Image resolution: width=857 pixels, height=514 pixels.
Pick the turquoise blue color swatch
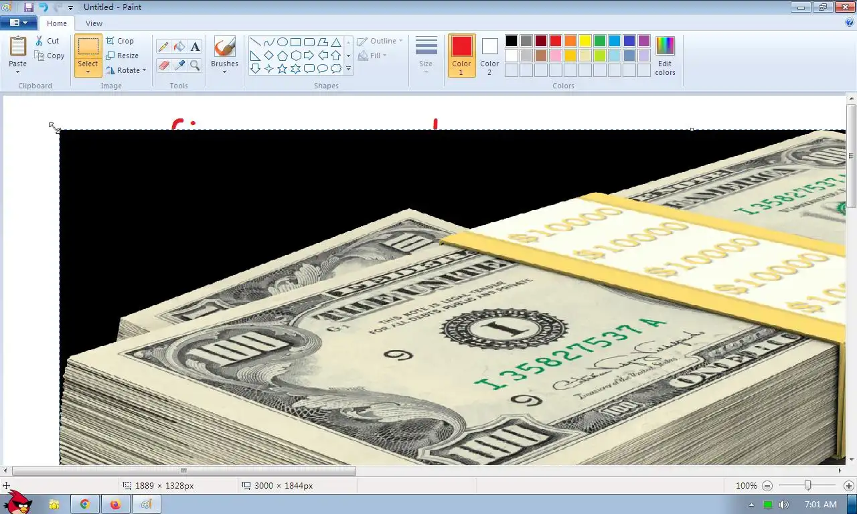coord(615,41)
